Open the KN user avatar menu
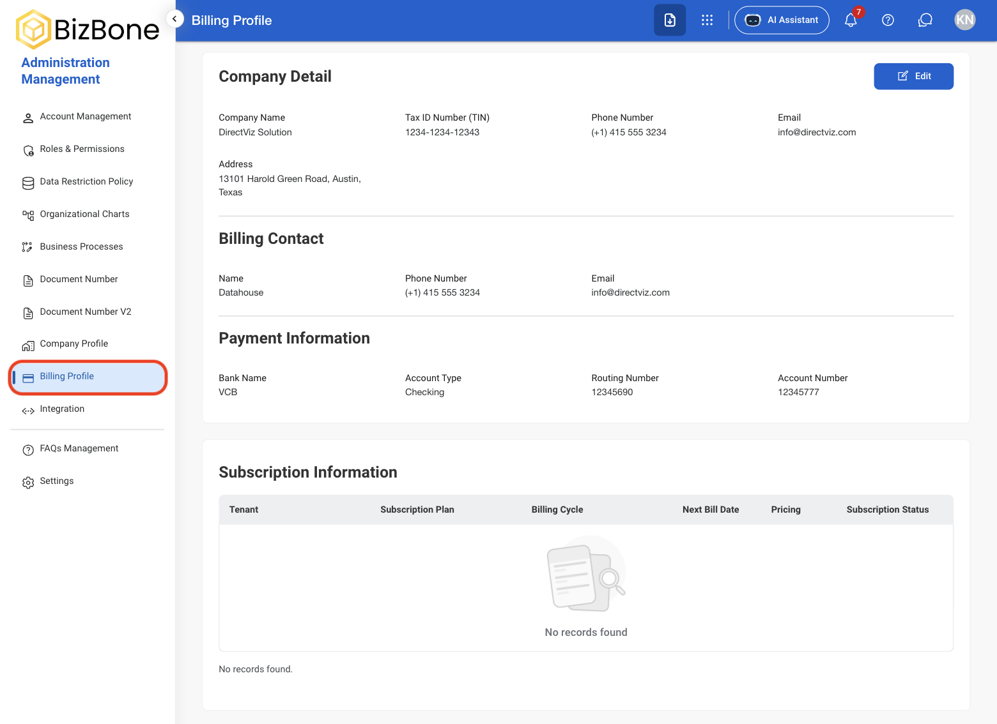This screenshot has height=724, width=997. pos(964,20)
